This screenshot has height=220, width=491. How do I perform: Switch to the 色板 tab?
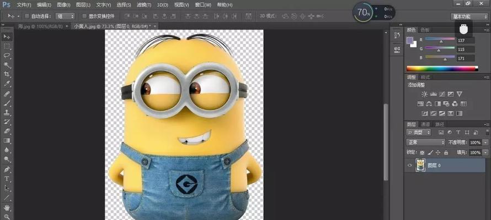click(425, 30)
